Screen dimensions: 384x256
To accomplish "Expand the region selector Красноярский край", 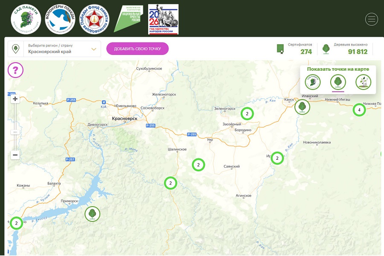I will pos(54,49).
